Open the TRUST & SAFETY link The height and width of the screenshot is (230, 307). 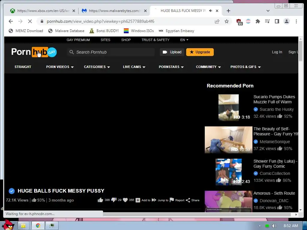[x=156, y=40]
